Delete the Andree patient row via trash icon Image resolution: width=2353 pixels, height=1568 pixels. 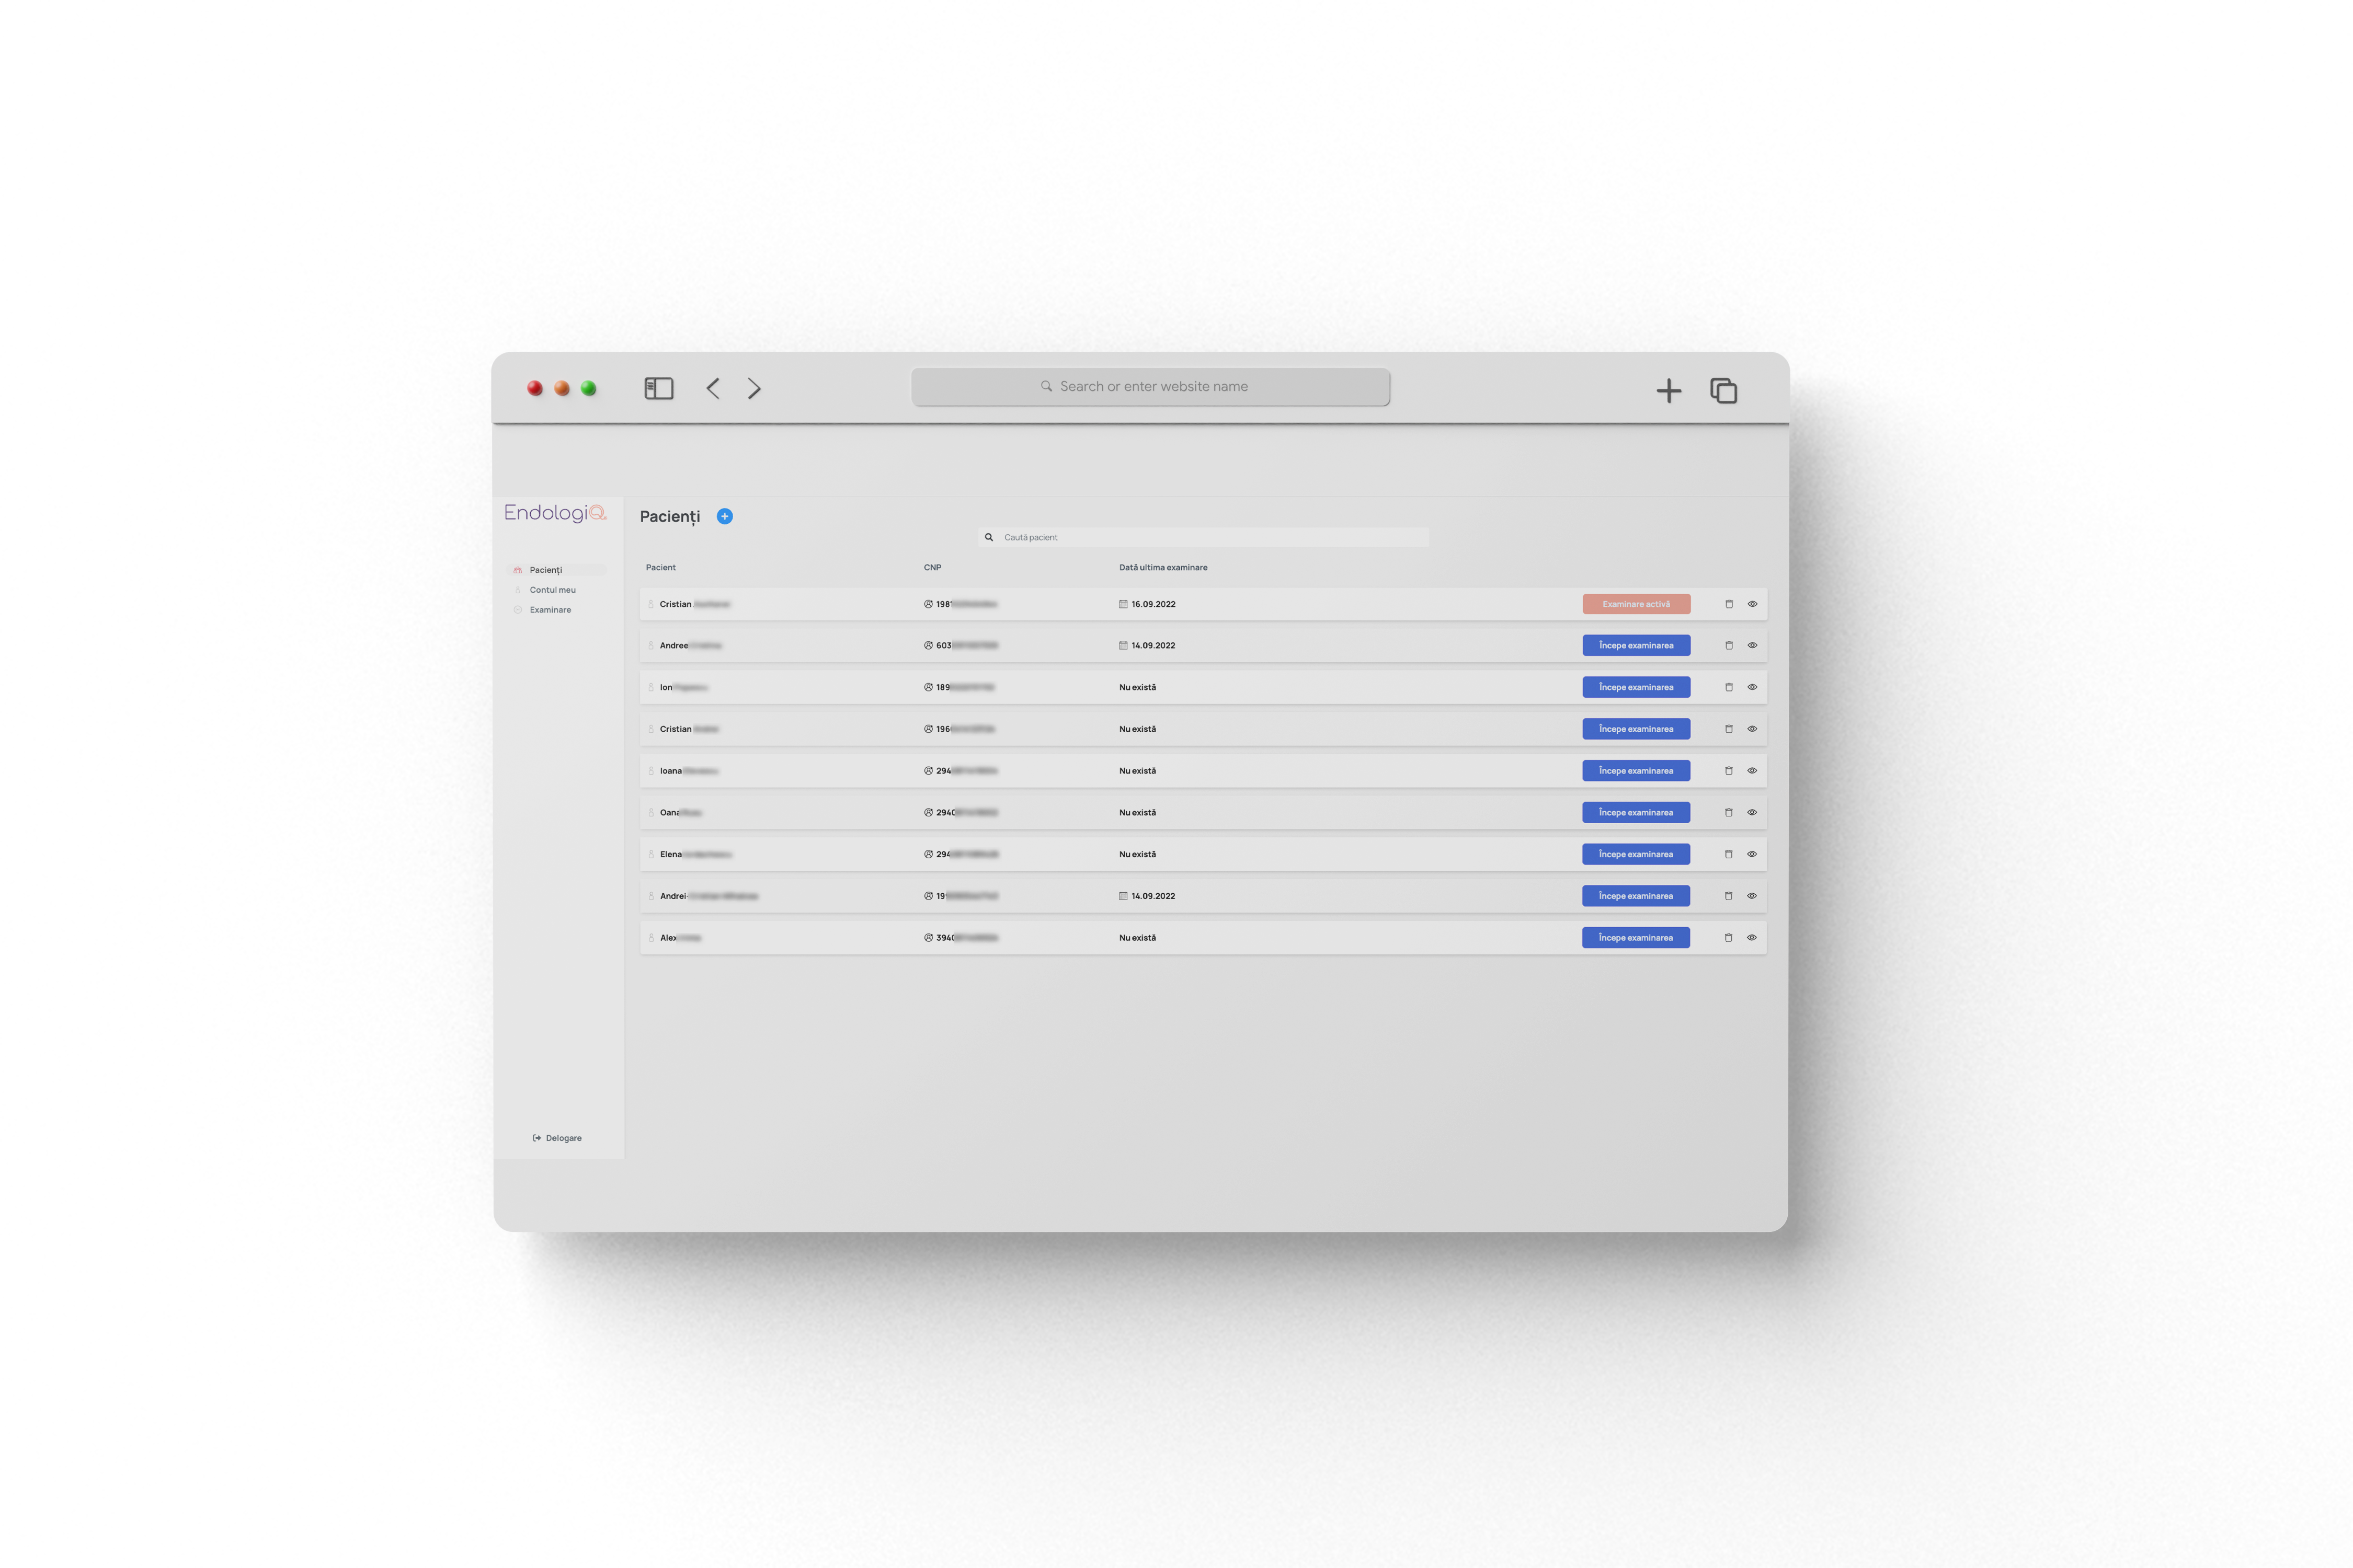pos(1729,646)
